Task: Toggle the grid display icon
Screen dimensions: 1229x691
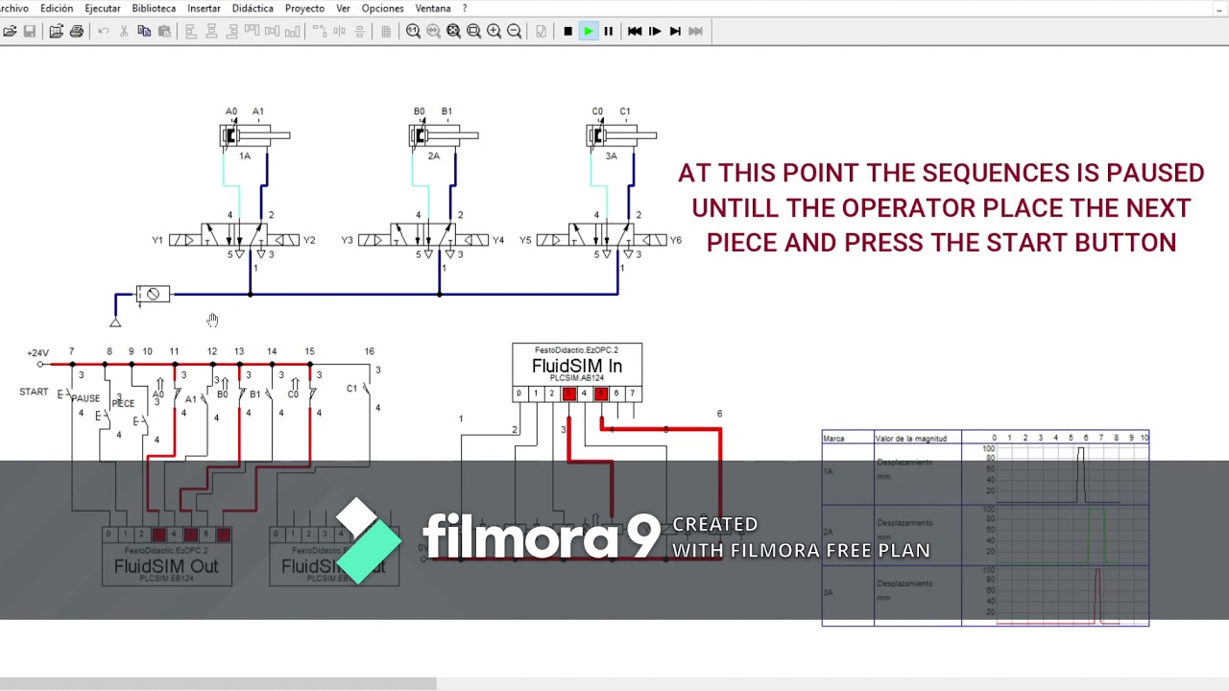Action: coord(386,32)
